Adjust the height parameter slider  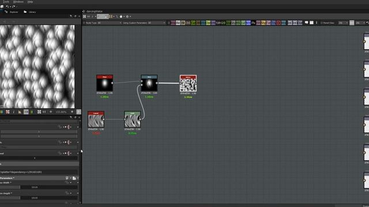(x=39, y=198)
